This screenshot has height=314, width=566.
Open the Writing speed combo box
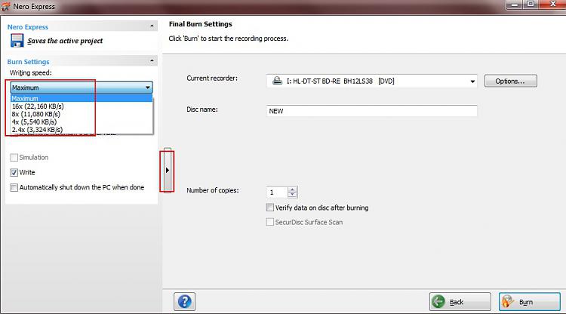(82, 88)
